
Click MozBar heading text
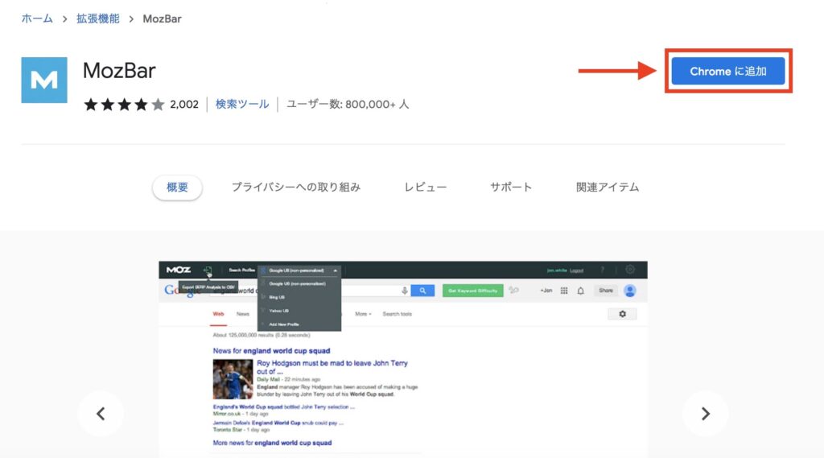click(x=119, y=71)
